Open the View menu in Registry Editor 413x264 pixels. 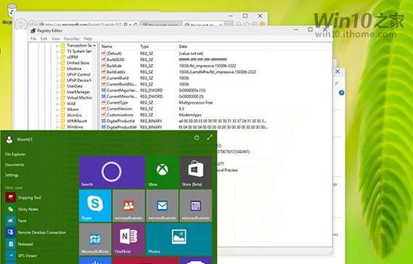pyautogui.click(x=56, y=38)
